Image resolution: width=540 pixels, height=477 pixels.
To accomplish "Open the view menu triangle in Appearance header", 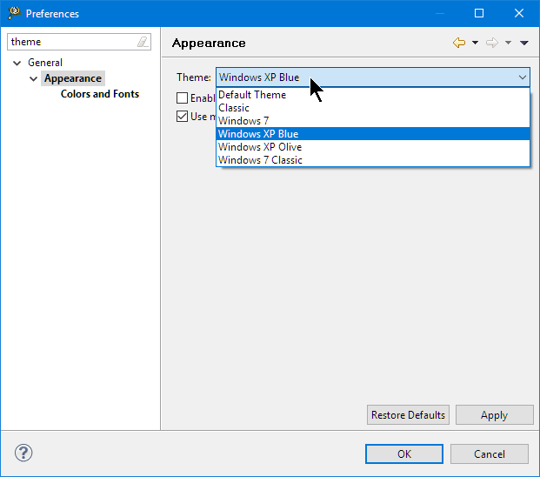I will [x=523, y=43].
